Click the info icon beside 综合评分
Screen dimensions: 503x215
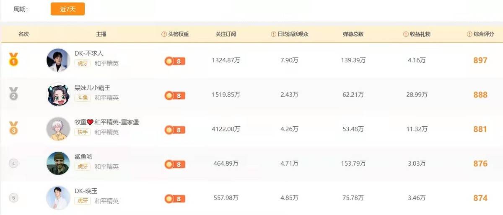pos(469,34)
